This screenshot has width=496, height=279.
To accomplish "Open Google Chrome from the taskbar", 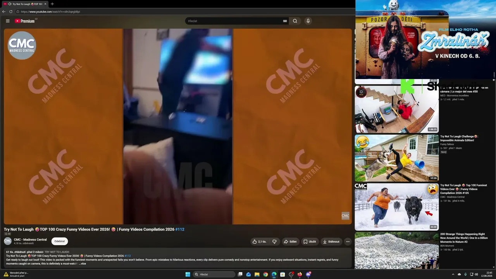I will pos(265,274).
